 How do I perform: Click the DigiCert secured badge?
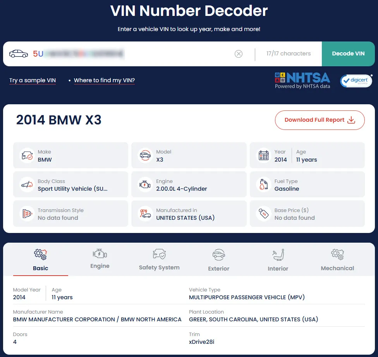356,81
